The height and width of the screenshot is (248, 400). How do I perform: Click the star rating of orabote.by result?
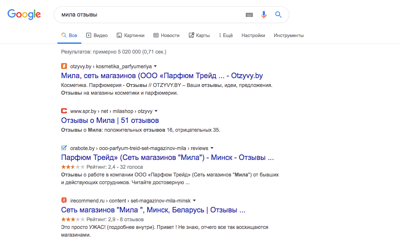tap(73, 167)
